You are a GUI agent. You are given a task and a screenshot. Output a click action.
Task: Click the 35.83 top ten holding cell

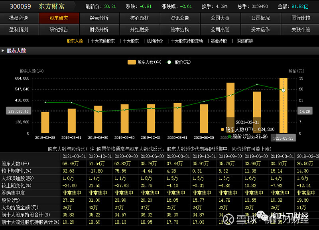click(68, 215)
